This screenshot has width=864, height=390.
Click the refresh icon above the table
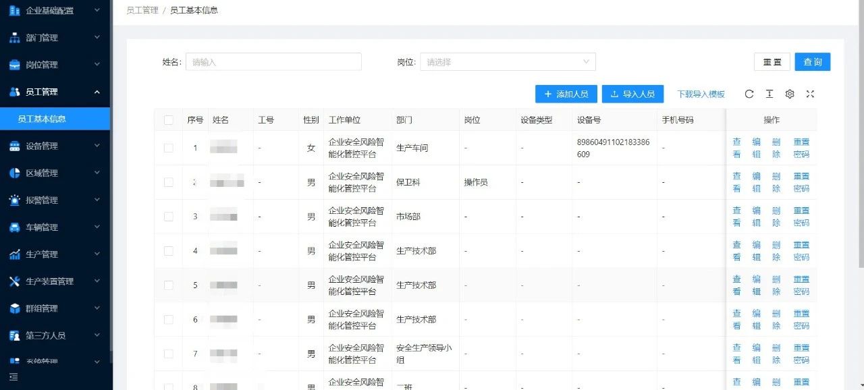[749, 94]
